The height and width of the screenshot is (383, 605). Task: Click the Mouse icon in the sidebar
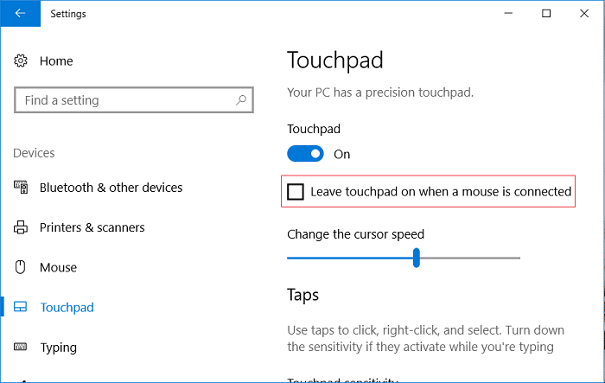tap(22, 268)
